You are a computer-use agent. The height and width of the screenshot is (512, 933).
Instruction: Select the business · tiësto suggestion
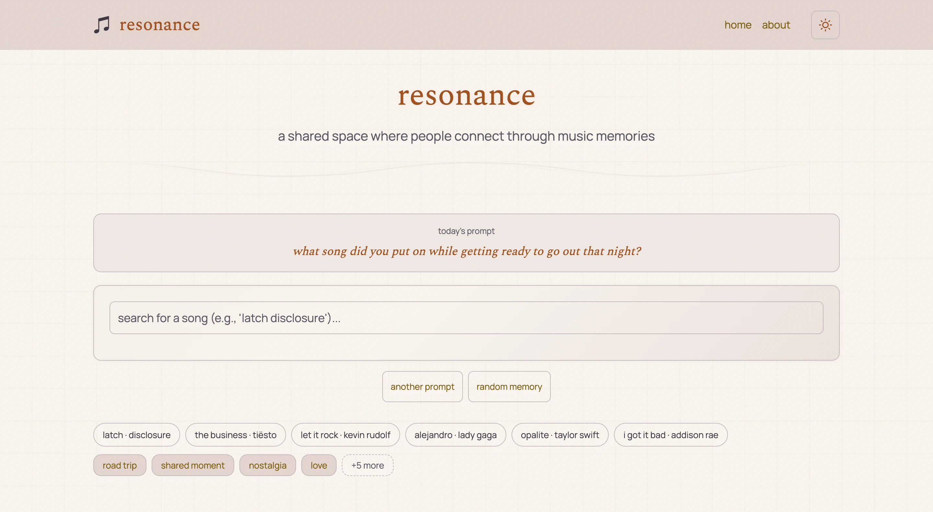pos(236,435)
